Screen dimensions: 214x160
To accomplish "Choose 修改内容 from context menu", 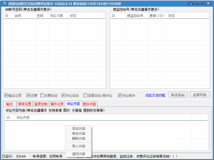I will coord(79,133).
